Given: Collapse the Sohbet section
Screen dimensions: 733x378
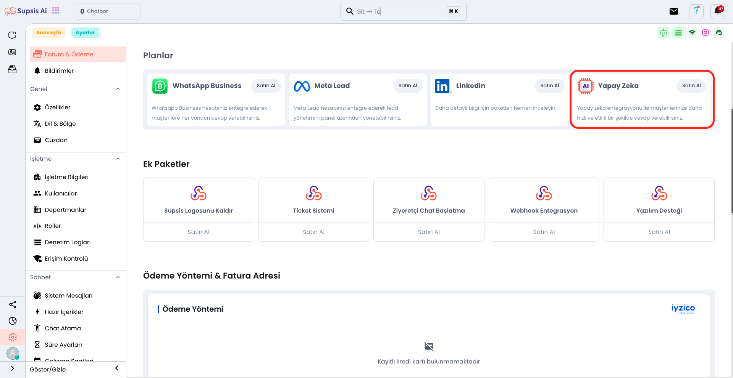Looking at the screenshot, I should tap(118, 277).
